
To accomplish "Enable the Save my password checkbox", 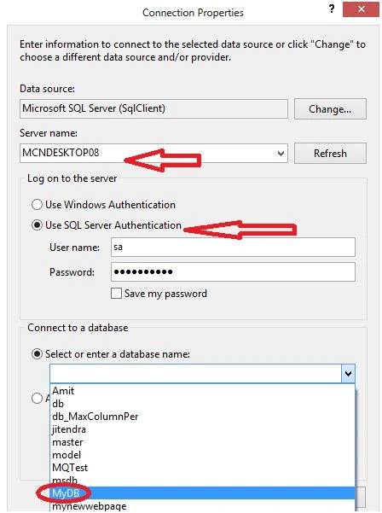I will coord(116,293).
